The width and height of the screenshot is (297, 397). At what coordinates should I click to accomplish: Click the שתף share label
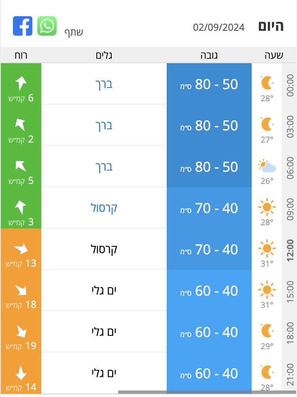tap(74, 32)
